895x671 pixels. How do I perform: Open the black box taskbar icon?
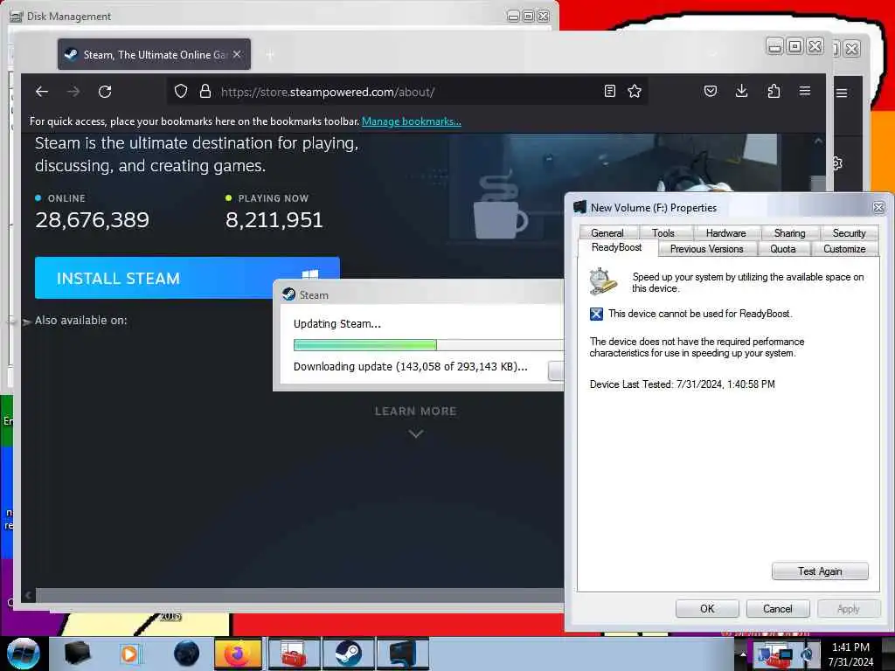[x=77, y=654]
